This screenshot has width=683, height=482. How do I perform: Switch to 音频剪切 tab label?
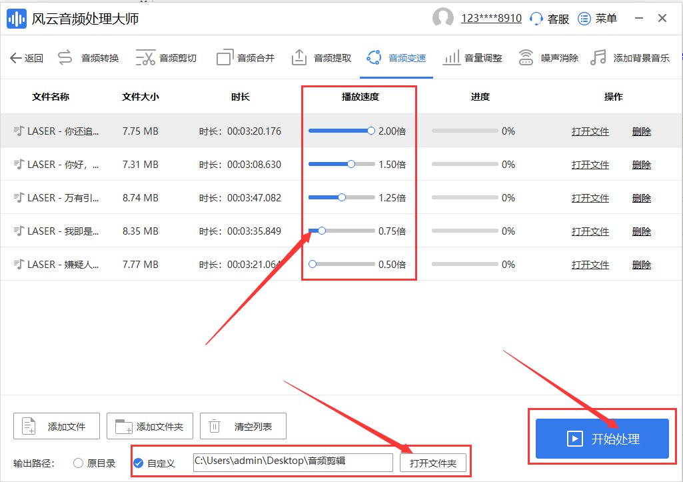pos(178,58)
